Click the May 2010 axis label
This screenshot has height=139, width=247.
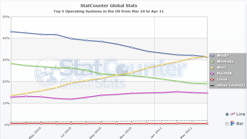35,133
